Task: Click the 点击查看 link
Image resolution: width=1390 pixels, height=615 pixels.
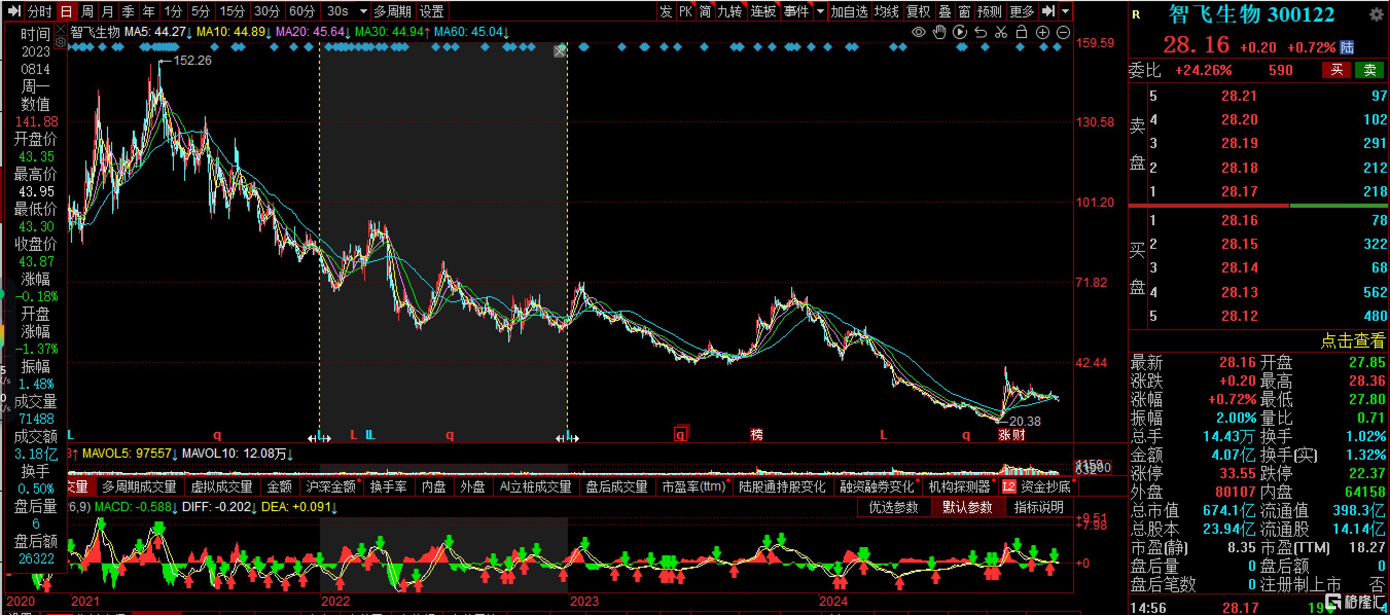Action: pyautogui.click(x=1353, y=341)
